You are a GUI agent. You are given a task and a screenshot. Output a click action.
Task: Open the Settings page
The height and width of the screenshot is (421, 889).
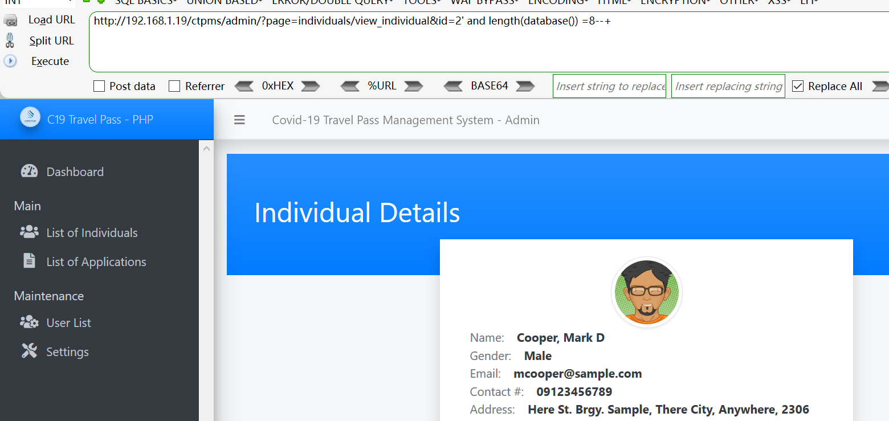(67, 352)
